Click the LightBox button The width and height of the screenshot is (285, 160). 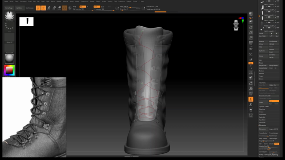(19, 8)
